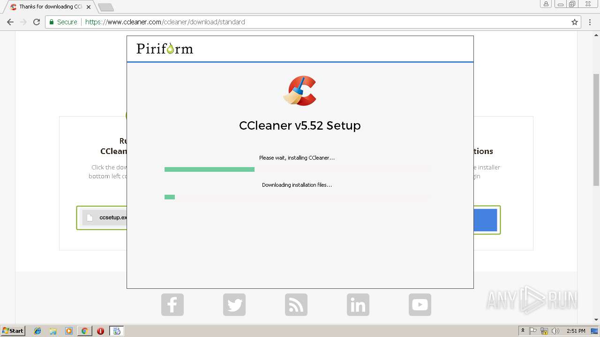The height and width of the screenshot is (337, 600).
Task: Click the RSS feed icon
Action: click(x=296, y=305)
